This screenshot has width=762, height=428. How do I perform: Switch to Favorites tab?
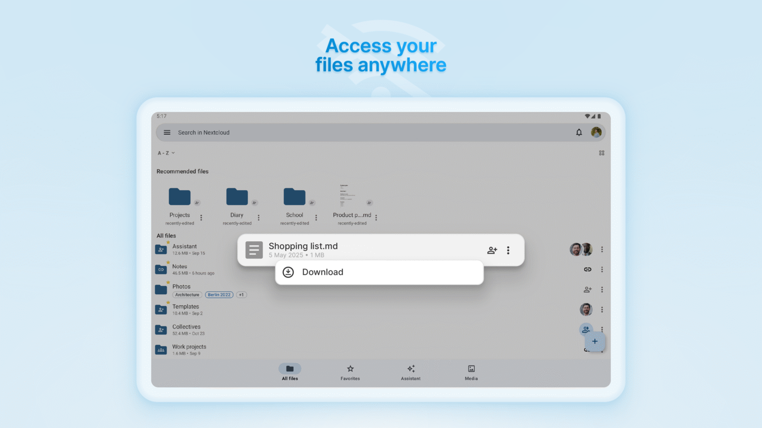coord(350,372)
